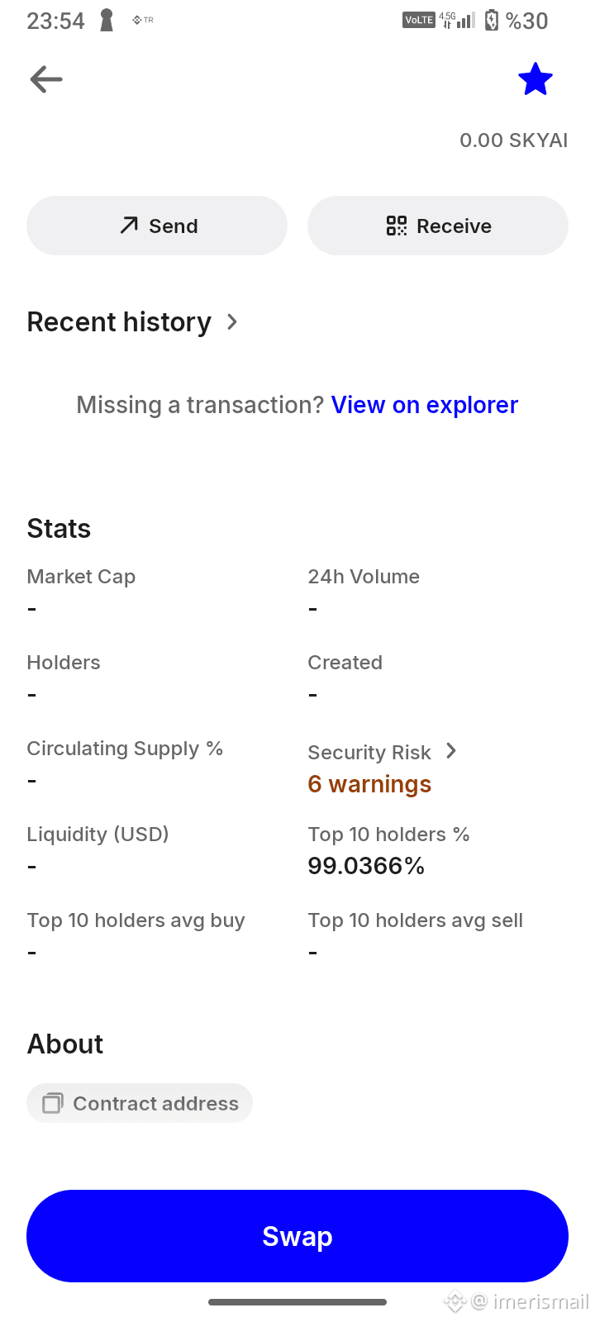The width and height of the screenshot is (595, 1322).
Task: Tap the back arrow icon
Action: [46, 79]
